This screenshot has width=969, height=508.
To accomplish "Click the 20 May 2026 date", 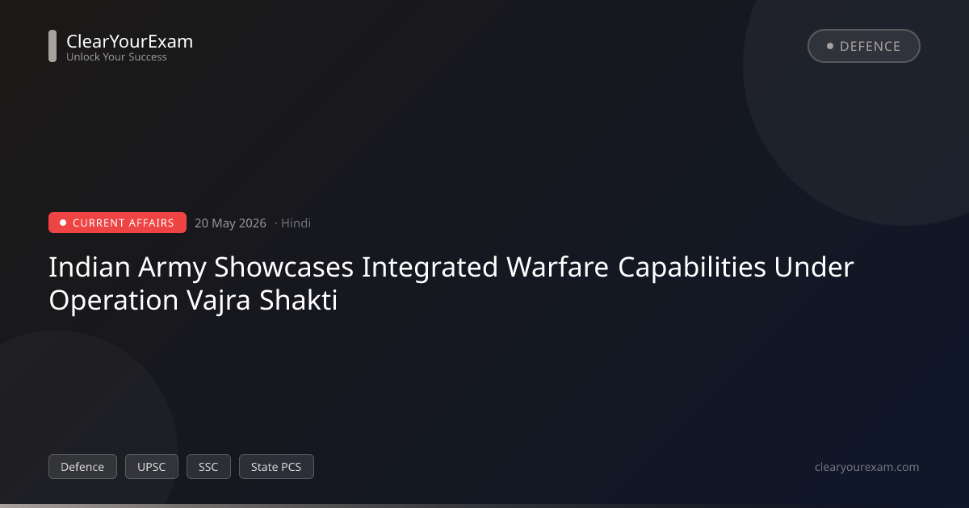I will coord(230,223).
